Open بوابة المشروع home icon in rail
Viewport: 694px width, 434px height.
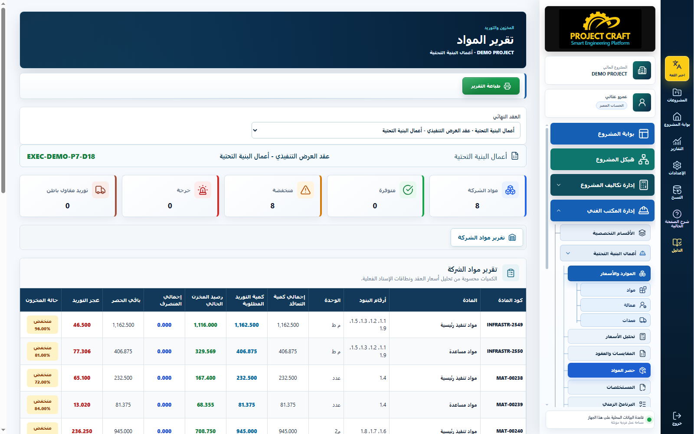click(677, 119)
